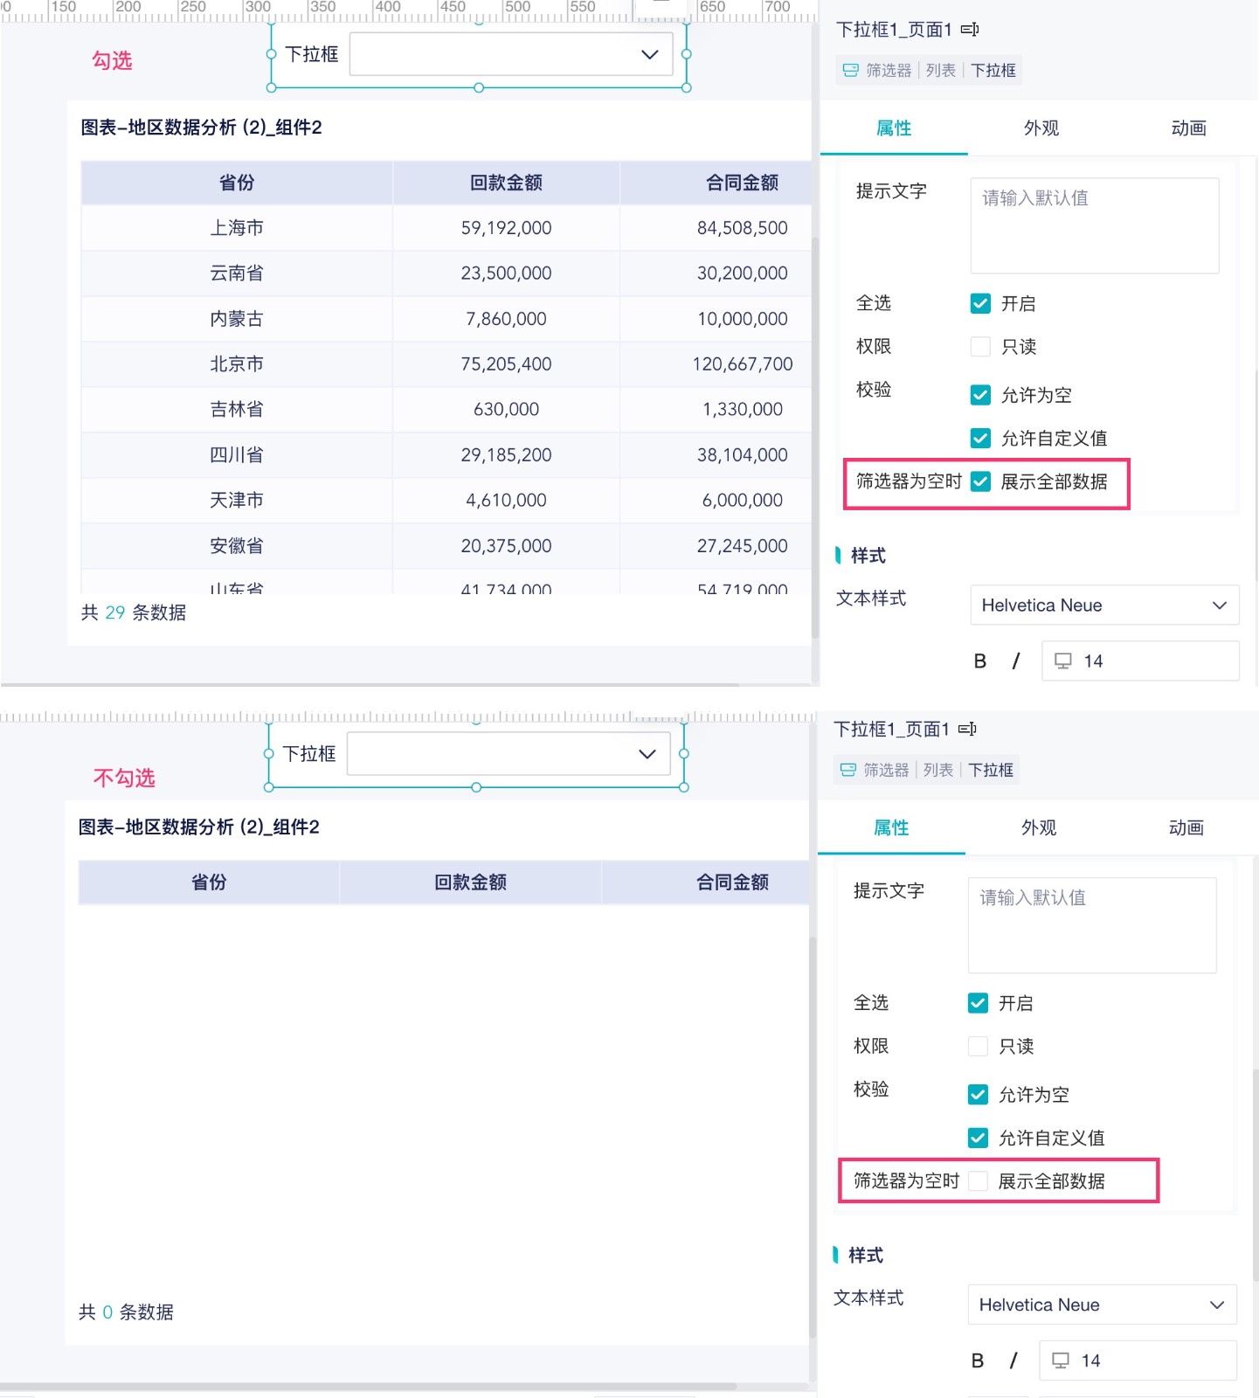
Task: Click the monitor icon in the lower font-size field
Action: click(x=1060, y=1360)
